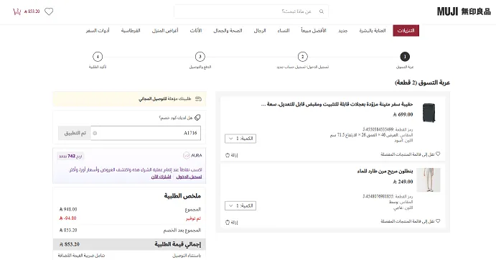
Task: Open the MUJI logo home link
Action: click(x=464, y=11)
